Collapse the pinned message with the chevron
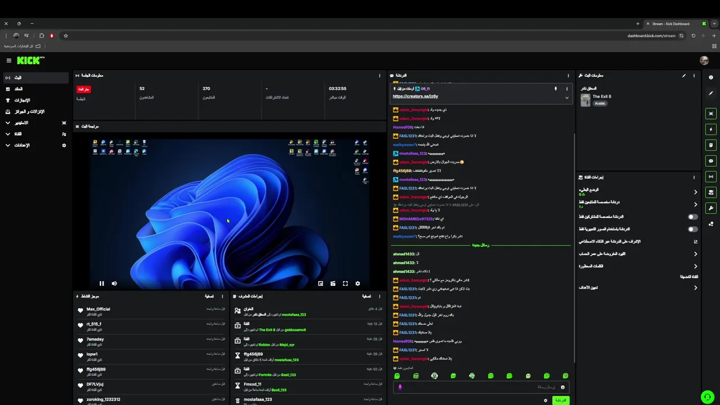Viewport: 720px width, 405px height. 566,97
